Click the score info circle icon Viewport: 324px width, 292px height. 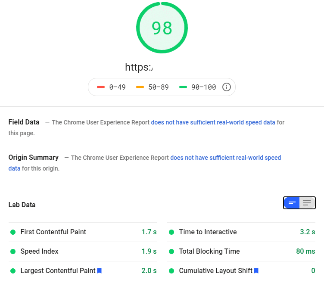[x=227, y=87]
